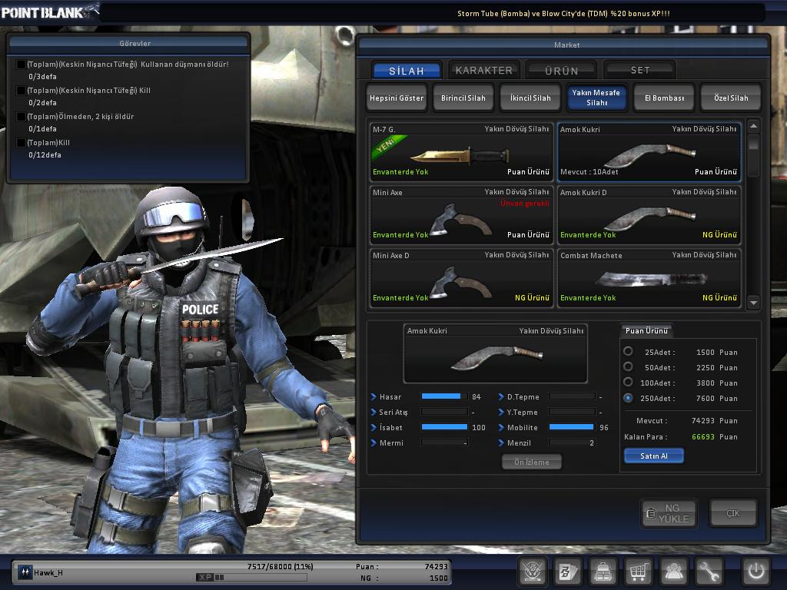This screenshot has width=787, height=590.
Task: Click the rank badge beside Hawk_H
Action: pos(25,572)
